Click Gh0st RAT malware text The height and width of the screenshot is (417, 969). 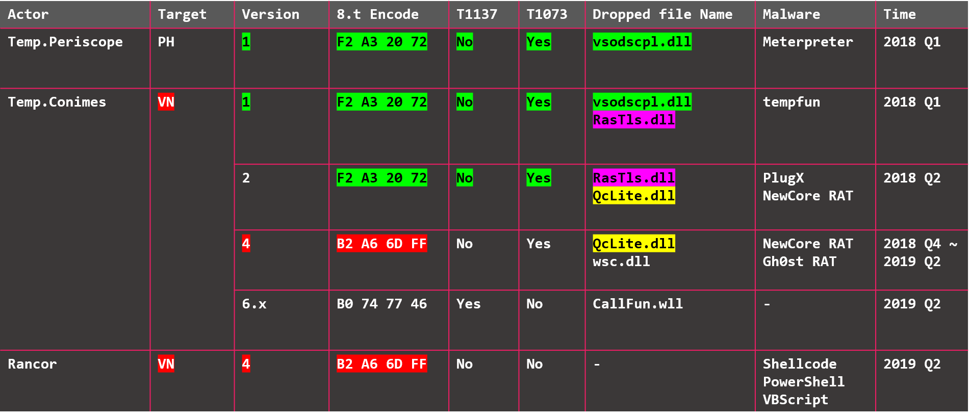click(800, 262)
